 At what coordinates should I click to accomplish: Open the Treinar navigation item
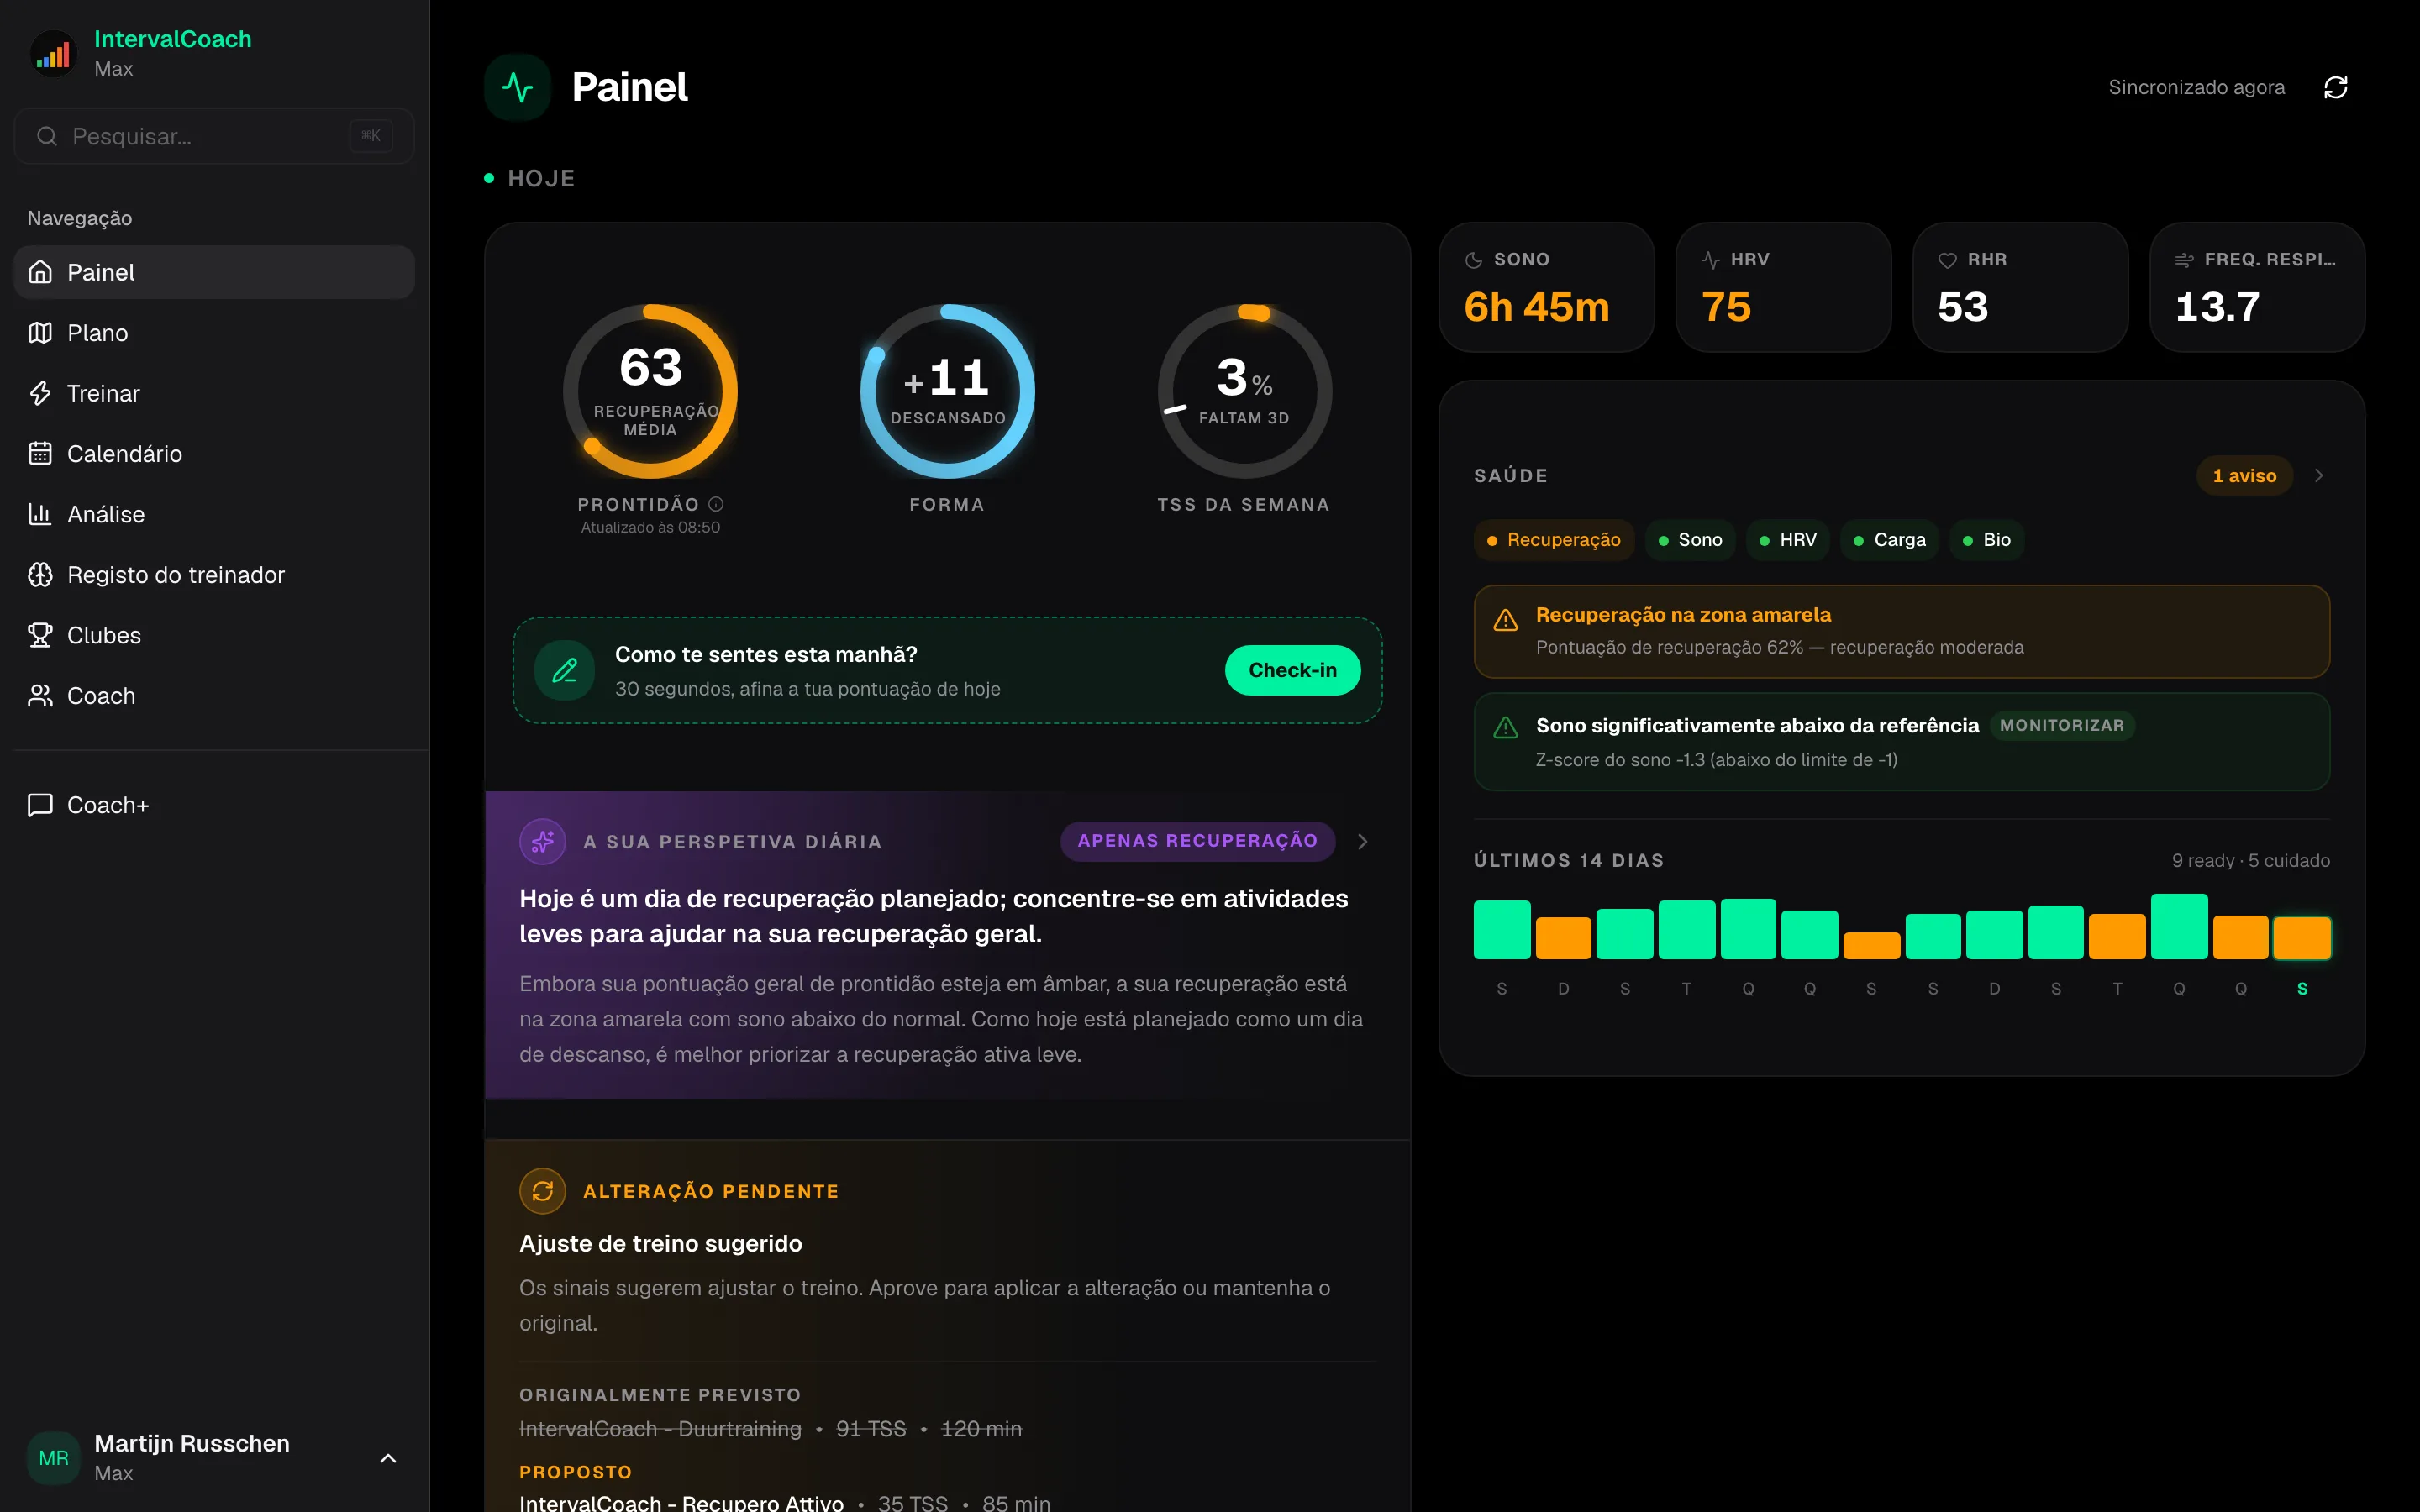[214, 393]
